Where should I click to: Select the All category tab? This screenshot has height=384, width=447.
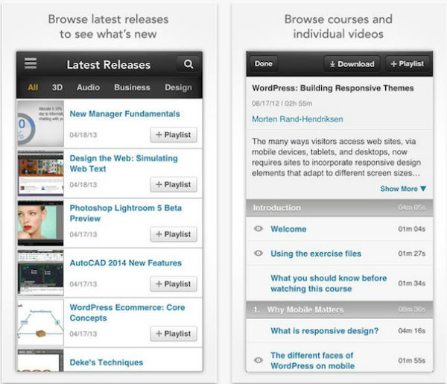click(33, 87)
